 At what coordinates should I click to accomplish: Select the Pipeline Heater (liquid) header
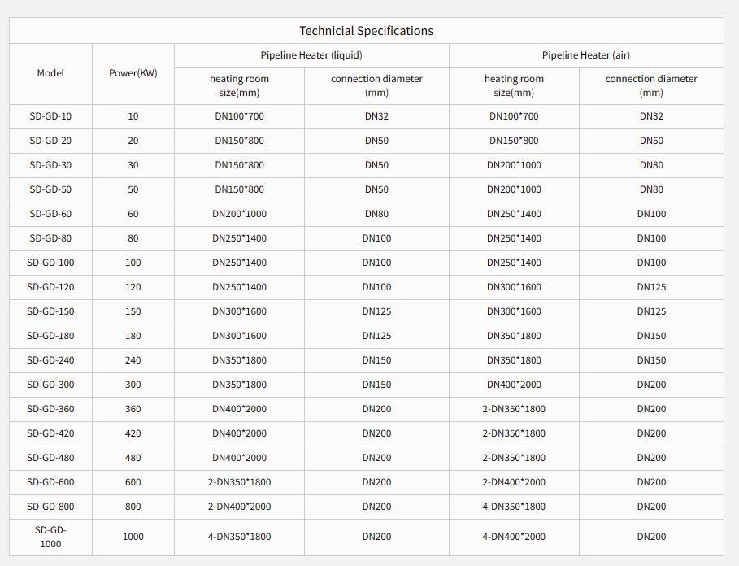311,55
